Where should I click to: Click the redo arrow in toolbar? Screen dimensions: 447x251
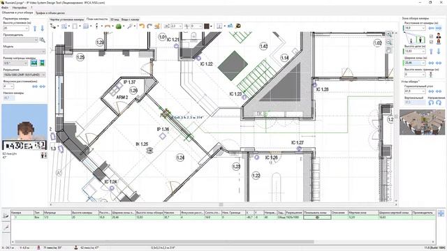(149, 26)
